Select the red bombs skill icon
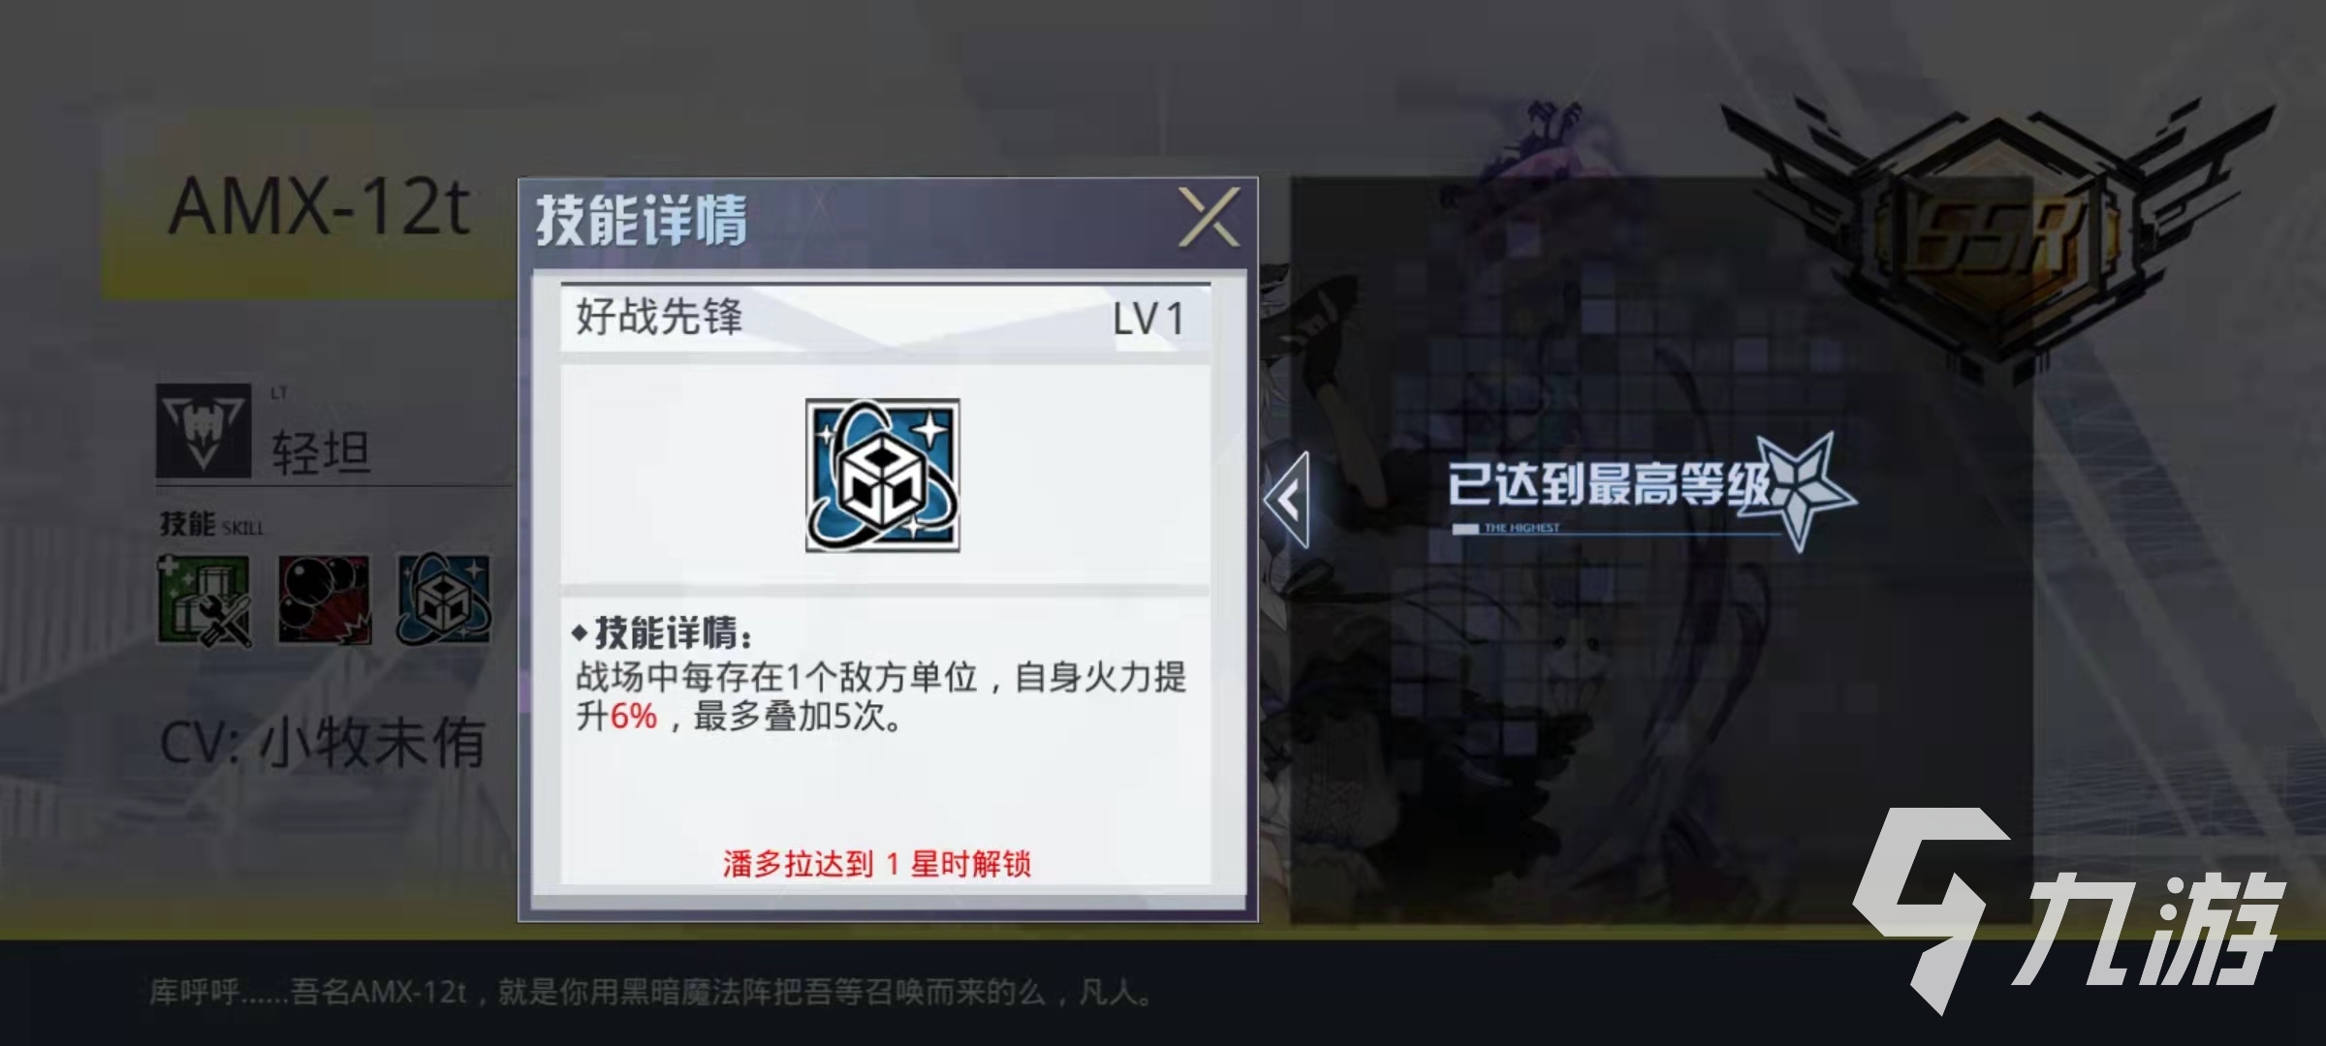2326x1046 pixels. [325, 600]
